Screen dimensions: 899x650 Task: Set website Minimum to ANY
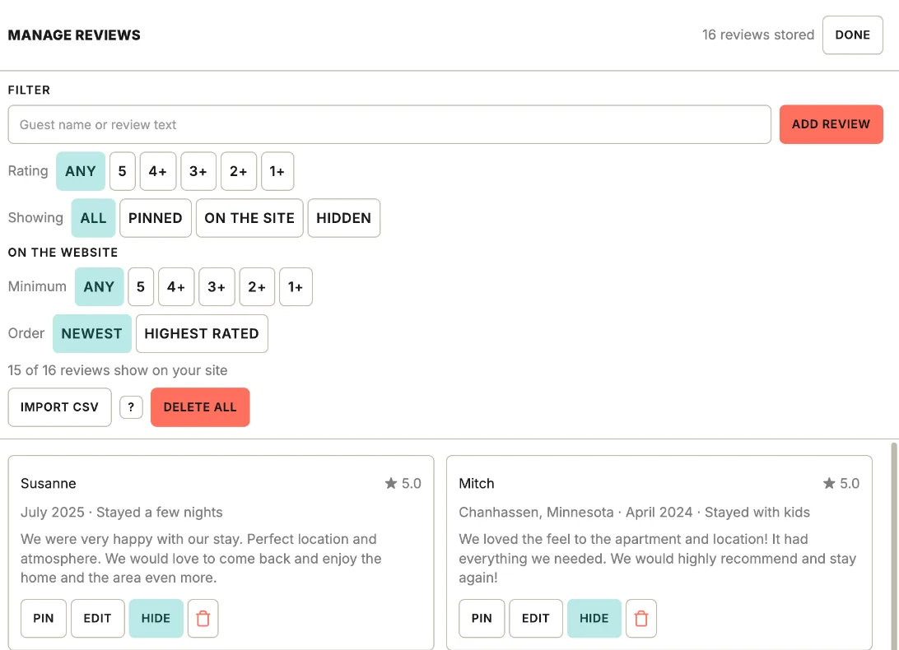pos(99,286)
